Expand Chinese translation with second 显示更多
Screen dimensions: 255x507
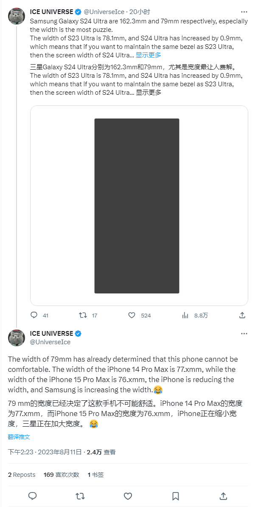pyautogui.click(x=149, y=92)
